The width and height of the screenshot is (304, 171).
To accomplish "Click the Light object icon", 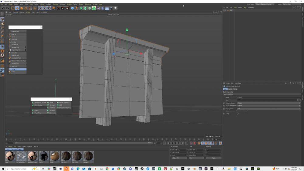I will coord(116,8).
